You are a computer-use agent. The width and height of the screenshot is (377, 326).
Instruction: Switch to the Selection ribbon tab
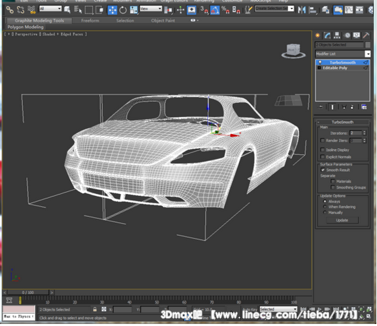125,21
